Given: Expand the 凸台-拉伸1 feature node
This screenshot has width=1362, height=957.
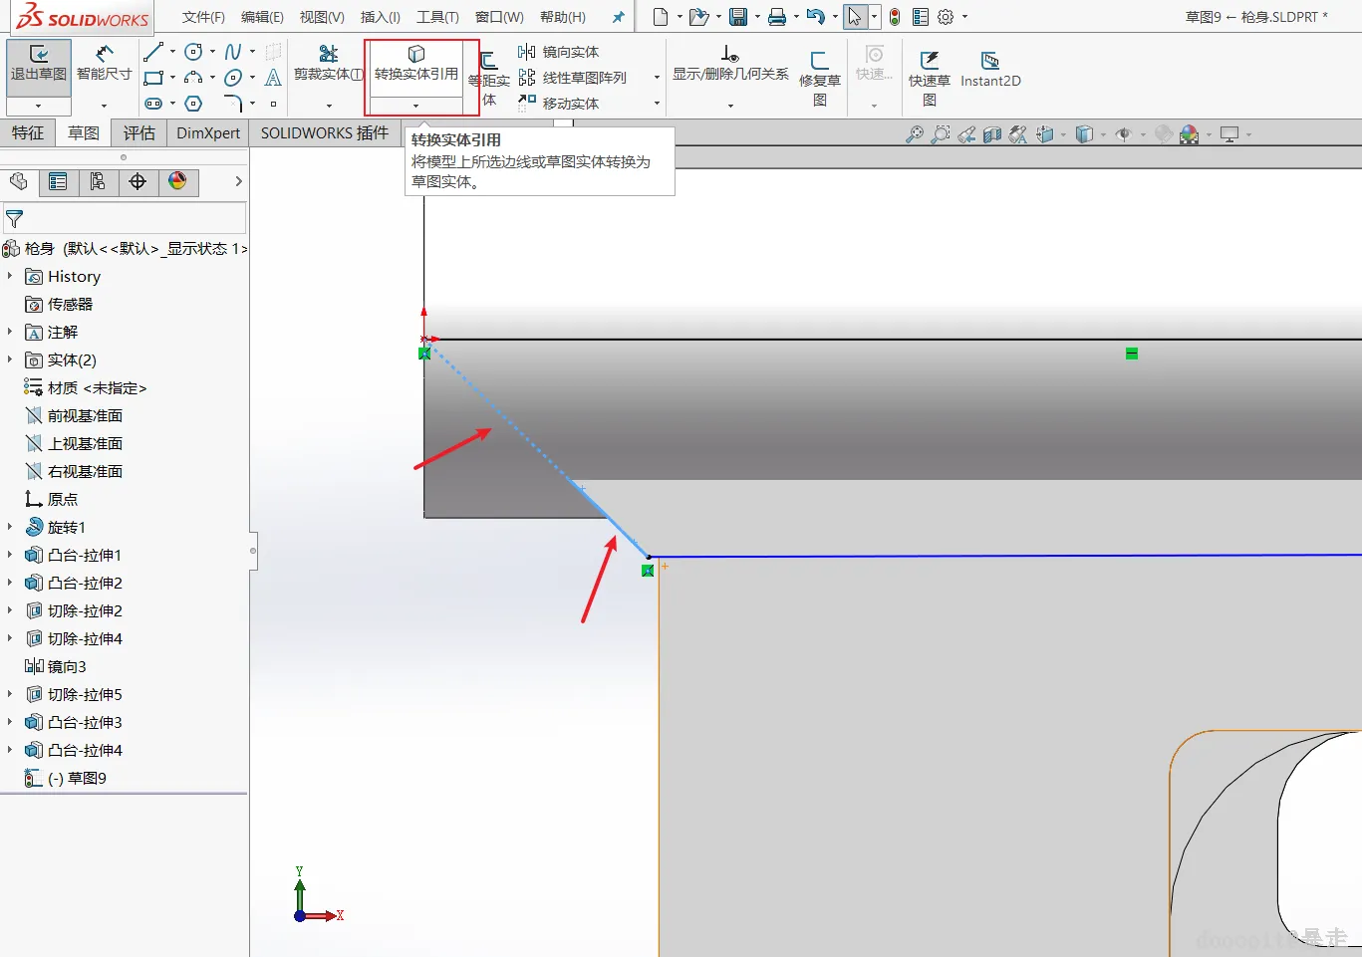Looking at the screenshot, I should [10, 555].
